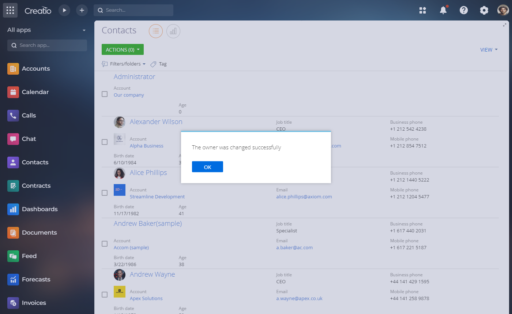Click business phone +1 617 440 2031
This screenshot has width=512, height=314.
[408, 231]
